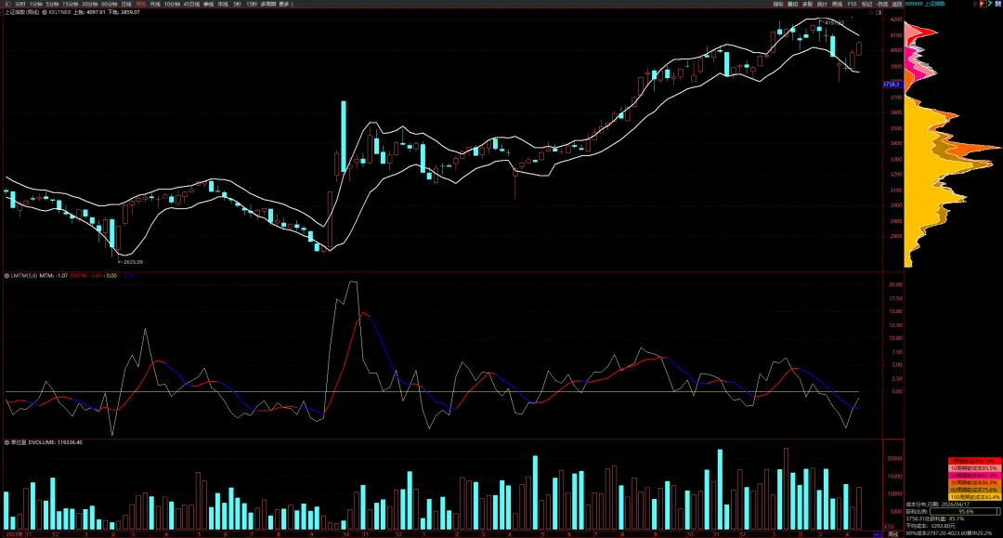Click the 获利比例 95.6% progress bar
Screen dimensions: 1003x538
point(965,512)
